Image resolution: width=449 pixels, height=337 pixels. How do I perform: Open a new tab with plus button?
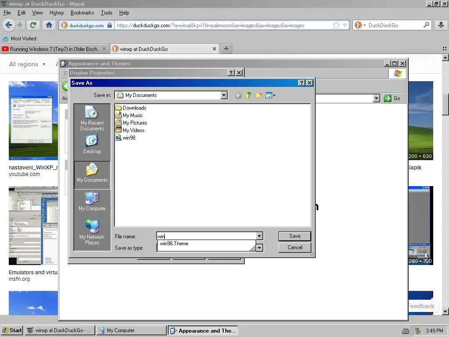(x=226, y=49)
